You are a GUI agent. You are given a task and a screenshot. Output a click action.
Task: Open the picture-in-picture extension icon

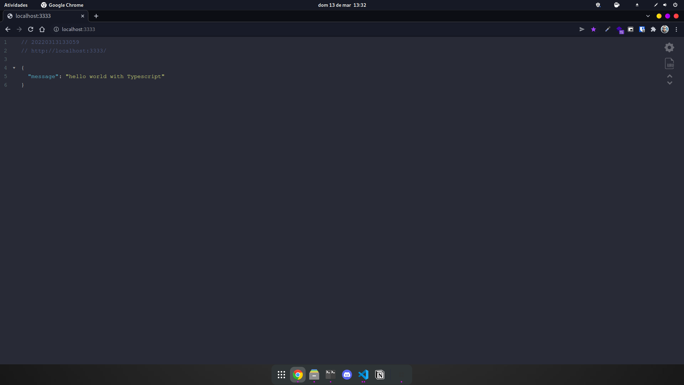(631, 29)
